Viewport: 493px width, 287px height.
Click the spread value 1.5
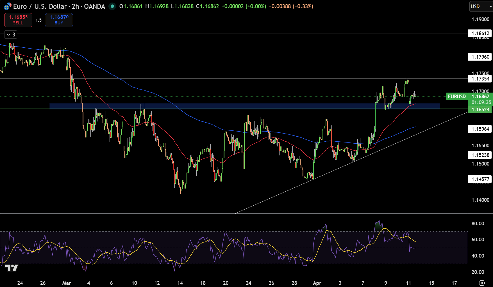pyautogui.click(x=38, y=20)
